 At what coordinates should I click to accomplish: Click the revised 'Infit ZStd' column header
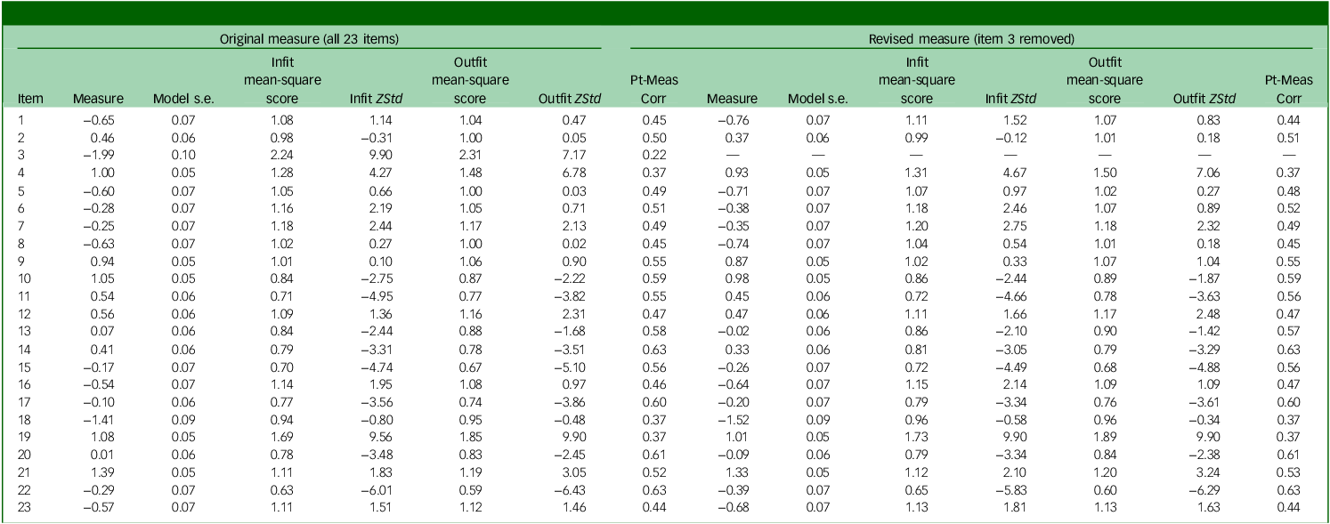[1011, 100]
